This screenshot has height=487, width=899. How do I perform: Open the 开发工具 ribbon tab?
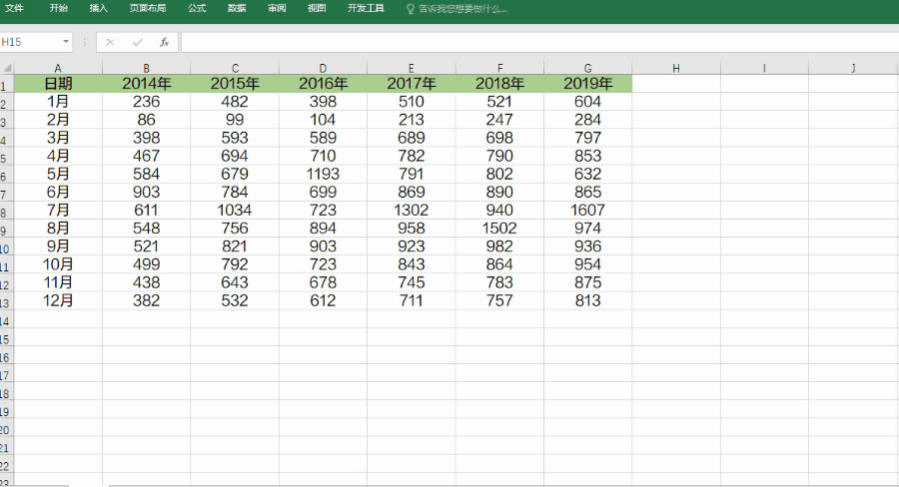pos(366,8)
